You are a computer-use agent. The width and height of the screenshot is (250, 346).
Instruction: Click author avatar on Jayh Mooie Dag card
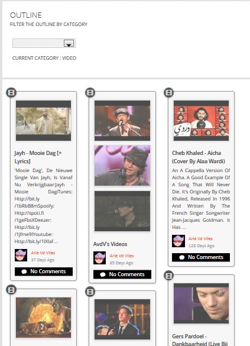(21, 256)
